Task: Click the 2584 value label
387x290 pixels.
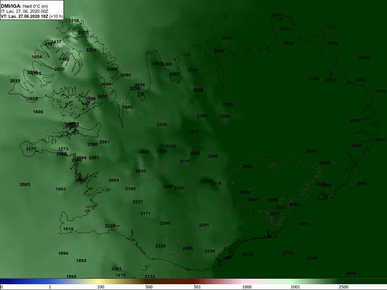Action: click(x=332, y=43)
